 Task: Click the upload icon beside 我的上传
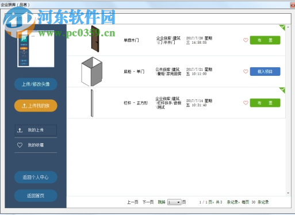coord(20,130)
